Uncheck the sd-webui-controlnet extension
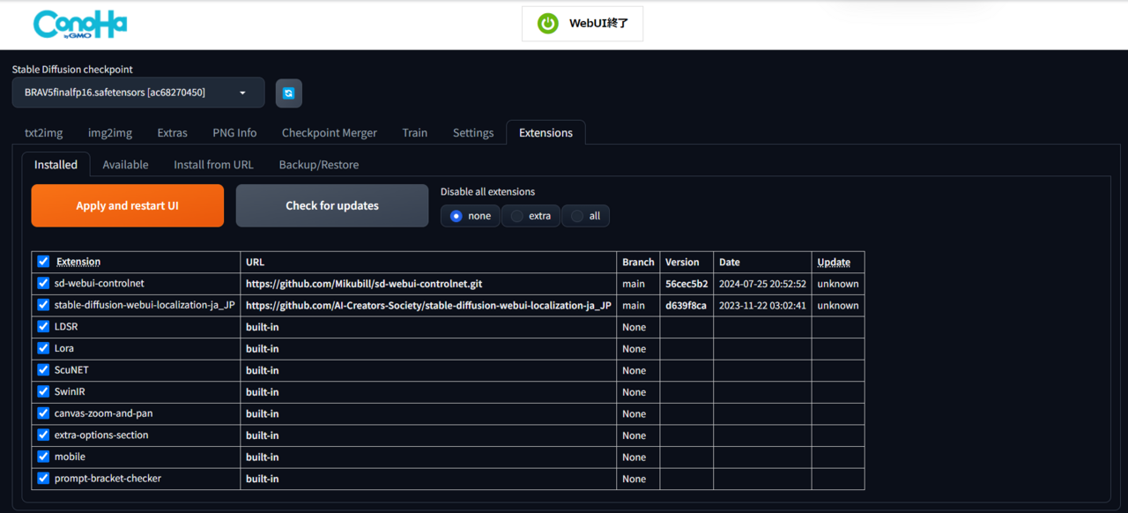This screenshot has height=513, width=1128. (x=43, y=284)
